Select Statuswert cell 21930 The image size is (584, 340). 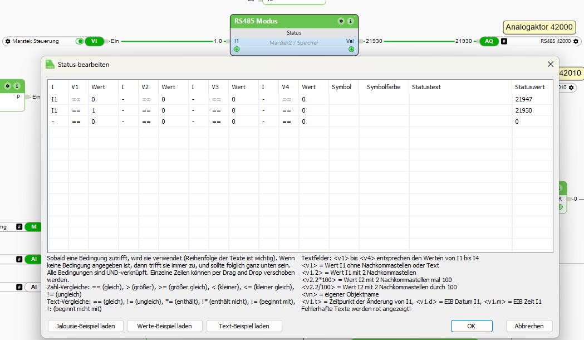pyautogui.click(x=532, y=110)
